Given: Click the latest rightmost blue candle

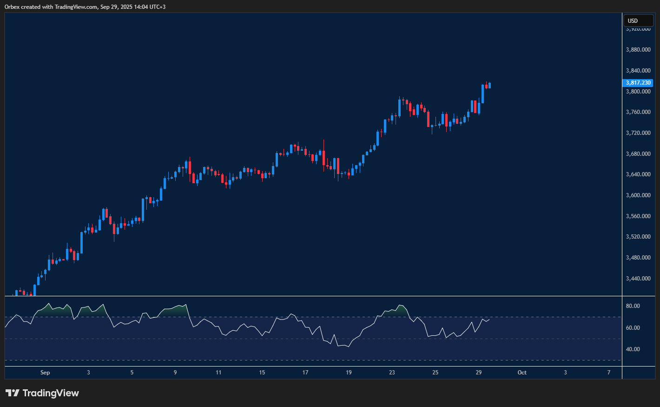Looking at the screenshot, I should [489, 85].
